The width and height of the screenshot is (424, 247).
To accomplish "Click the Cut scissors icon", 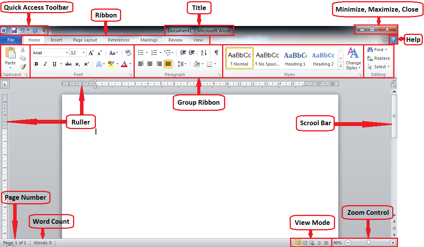I will click(x=23, y=50).
